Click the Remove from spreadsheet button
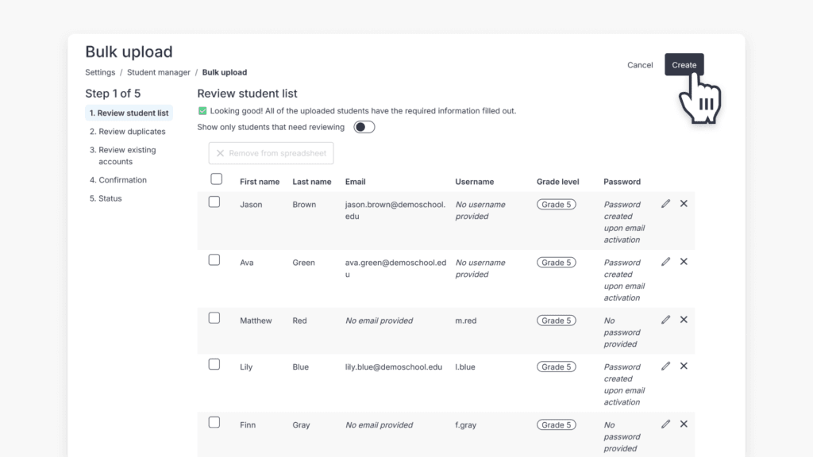 (x=271, y=153)
